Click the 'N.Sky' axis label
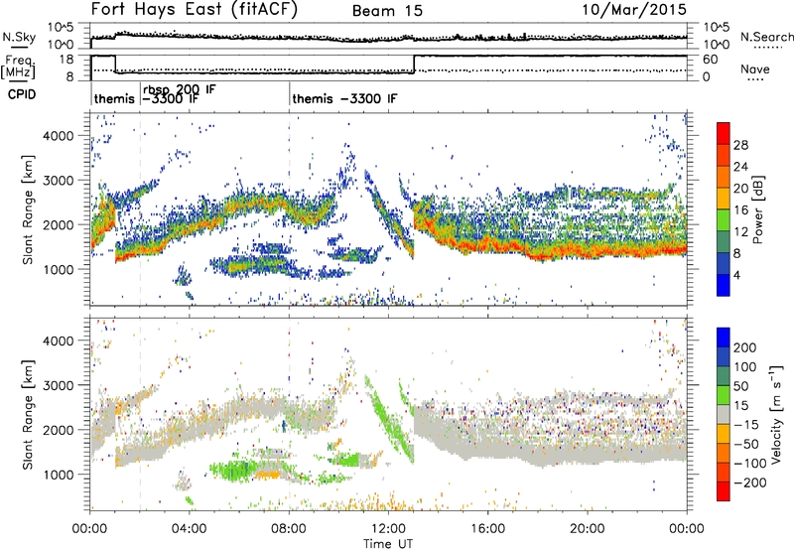794x550 pixels. click(19, 37)
